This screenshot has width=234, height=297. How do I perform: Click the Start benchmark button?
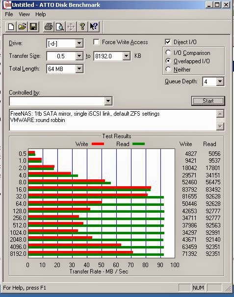[x=208, y=101]
